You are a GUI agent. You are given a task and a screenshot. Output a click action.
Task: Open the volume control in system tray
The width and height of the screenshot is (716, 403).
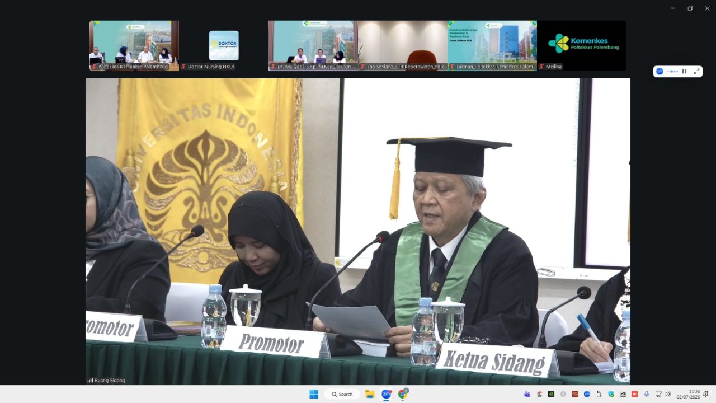coord(667,394)
